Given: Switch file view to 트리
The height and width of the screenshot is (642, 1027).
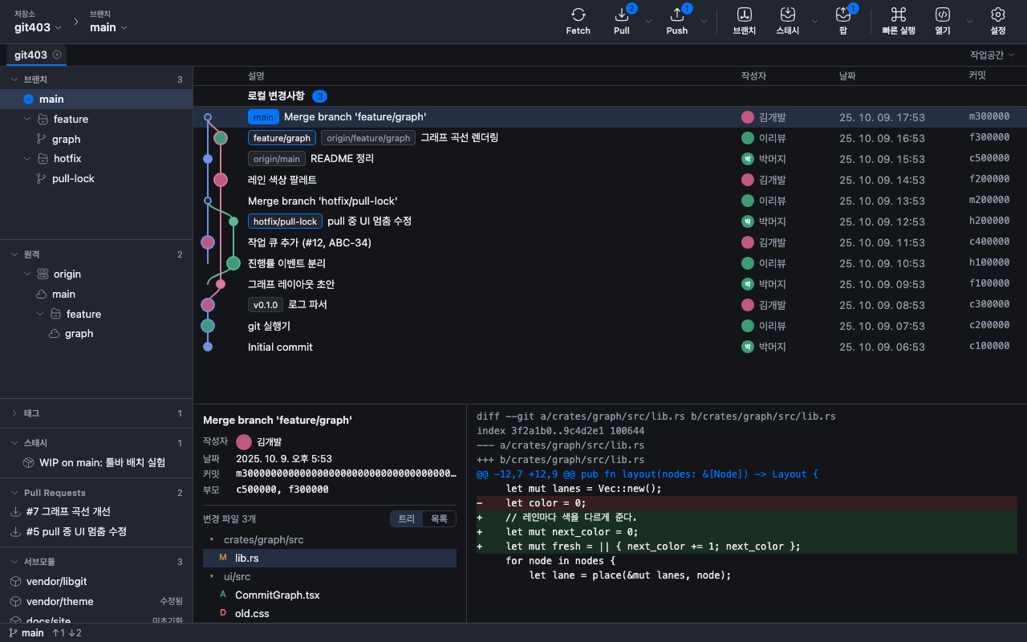Looking at the screenshot, I should [x=407, y=519].
